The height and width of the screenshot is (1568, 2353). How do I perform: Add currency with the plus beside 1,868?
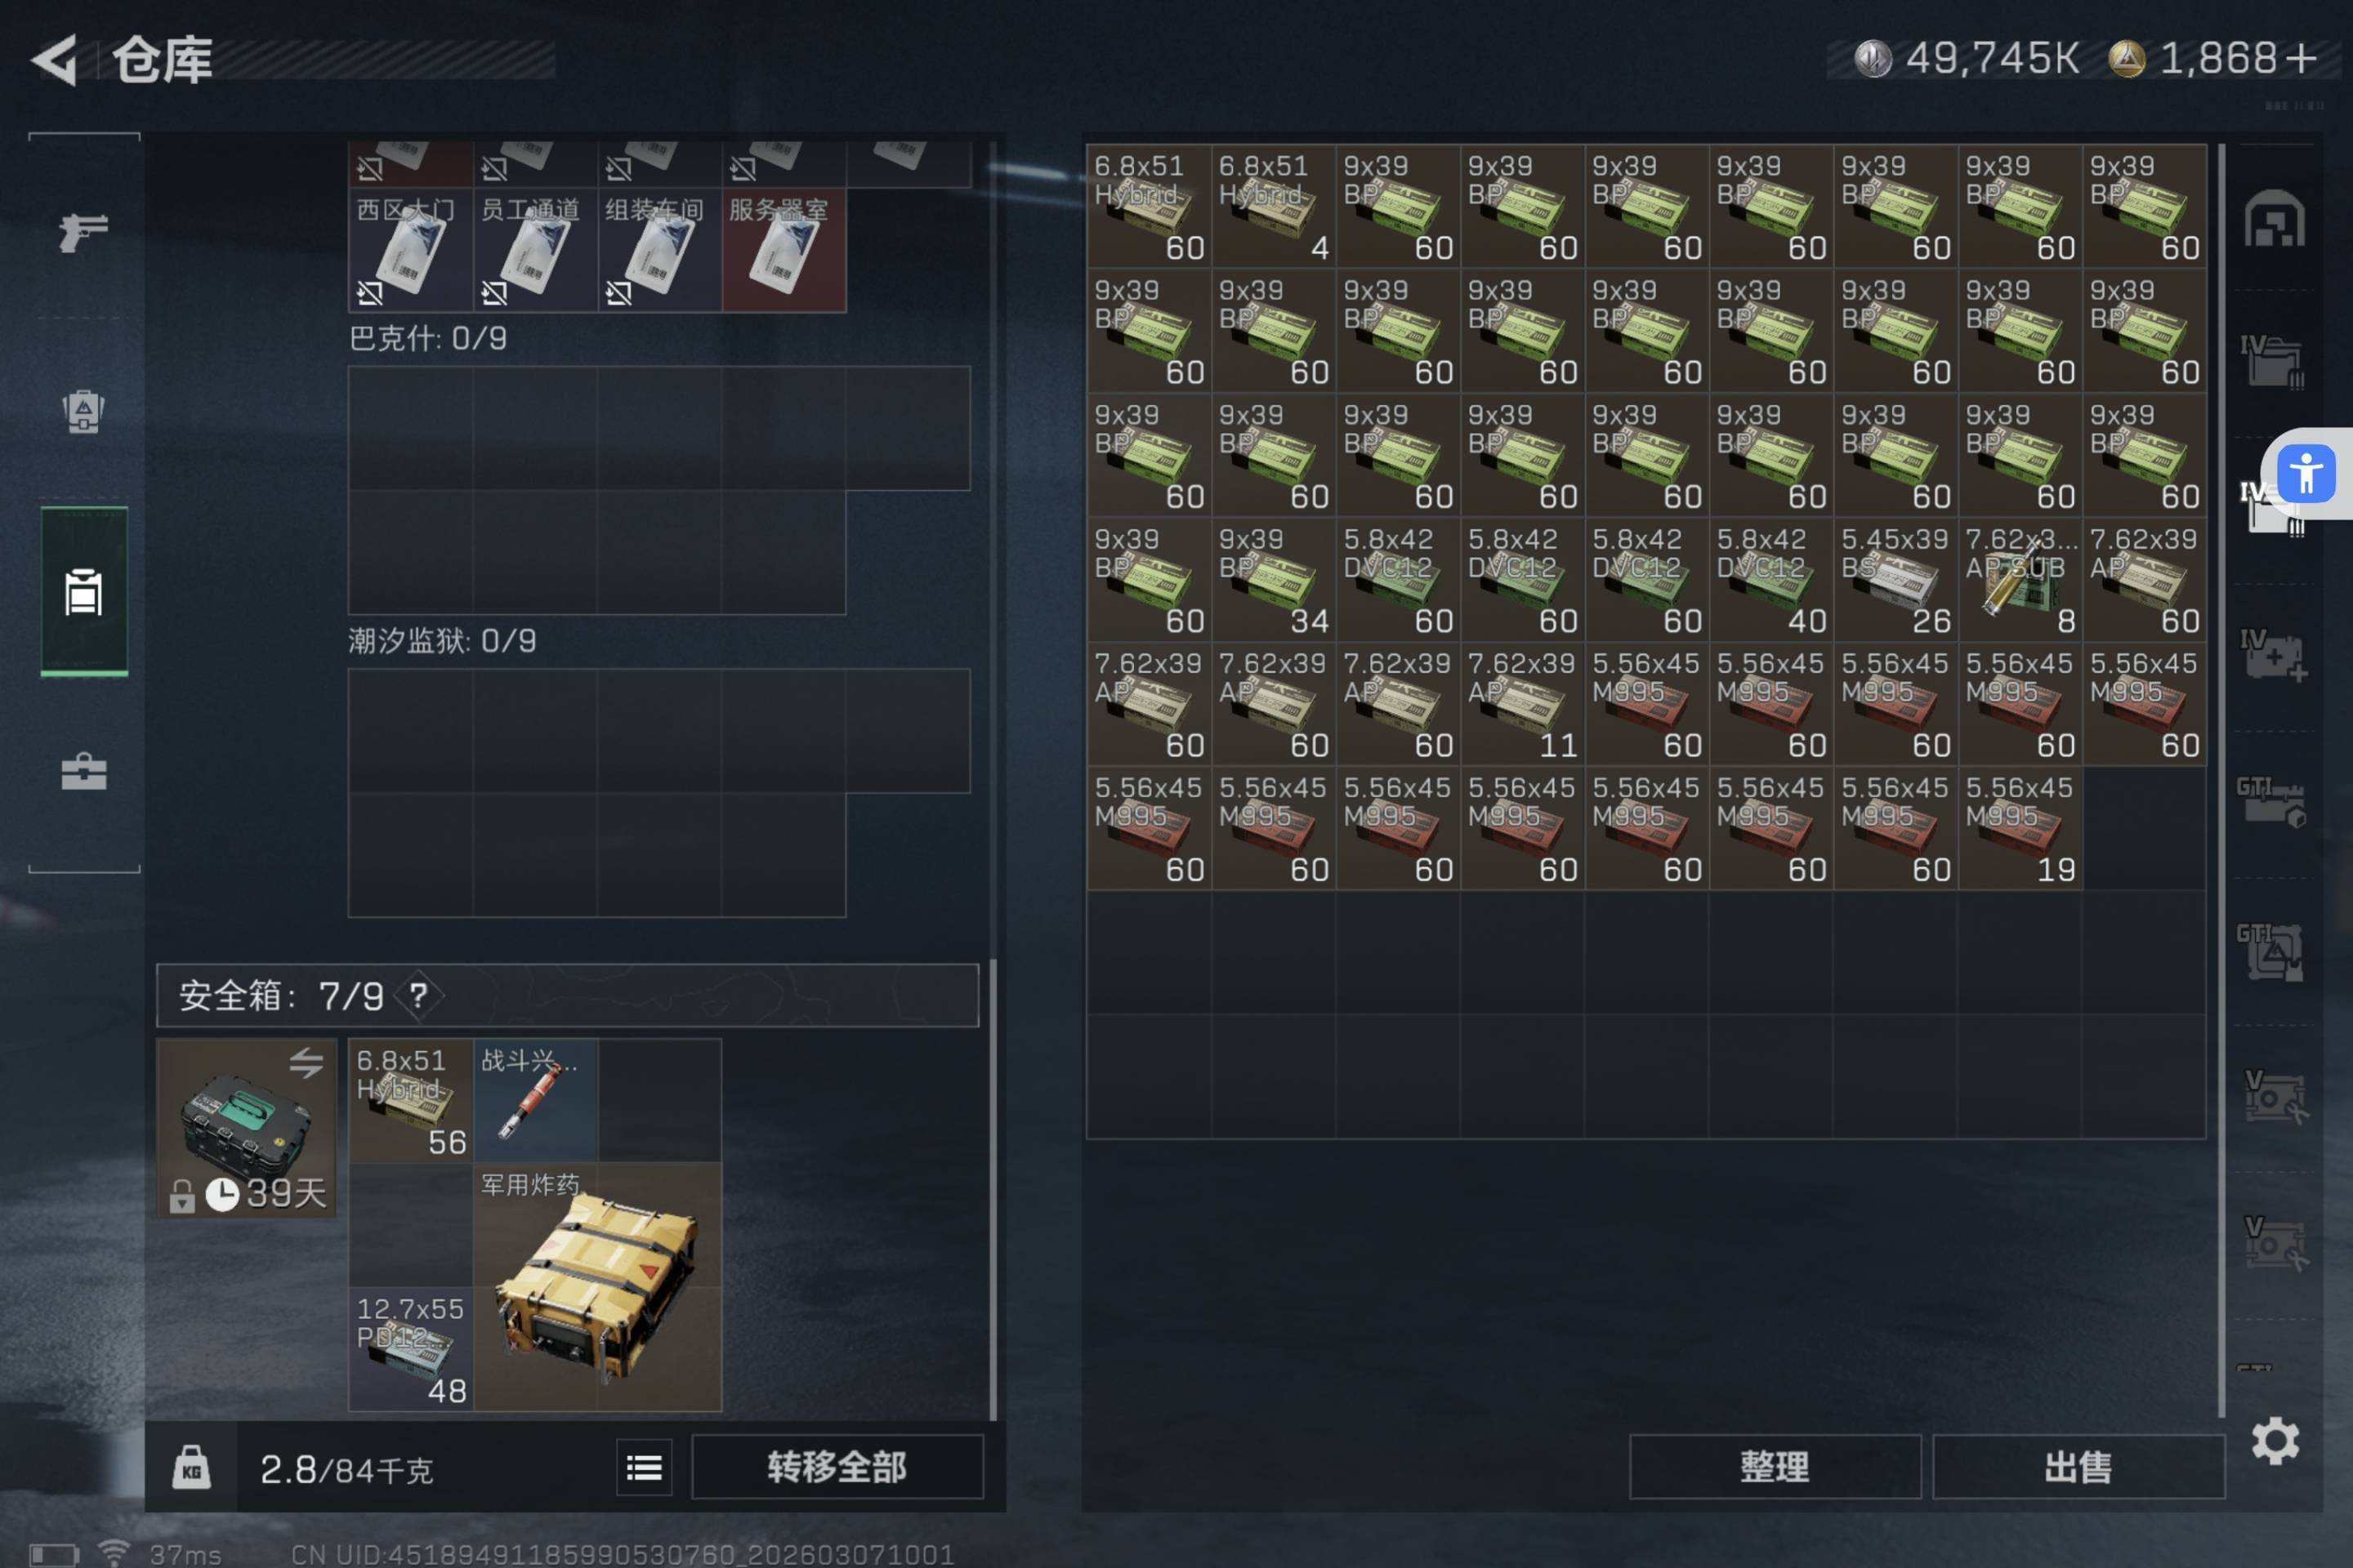tap(2301, 58)
